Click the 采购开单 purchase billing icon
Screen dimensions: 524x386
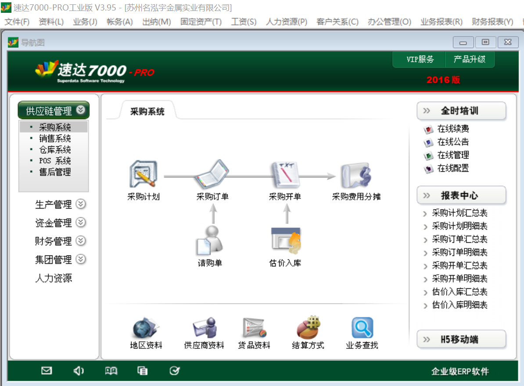pyautogui.click(x=285, y=175)
